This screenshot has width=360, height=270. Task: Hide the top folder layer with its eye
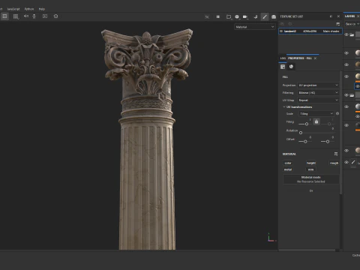click(x=346, y=34)
